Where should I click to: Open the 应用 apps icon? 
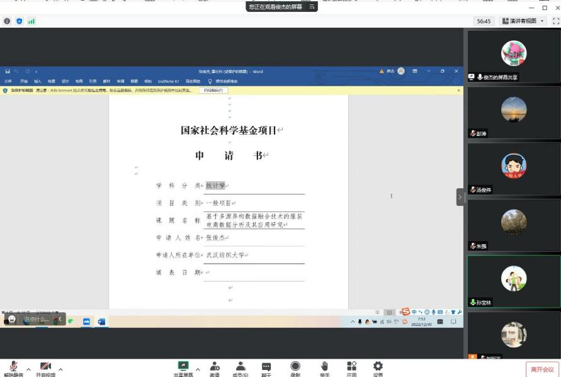pos(351,367)
